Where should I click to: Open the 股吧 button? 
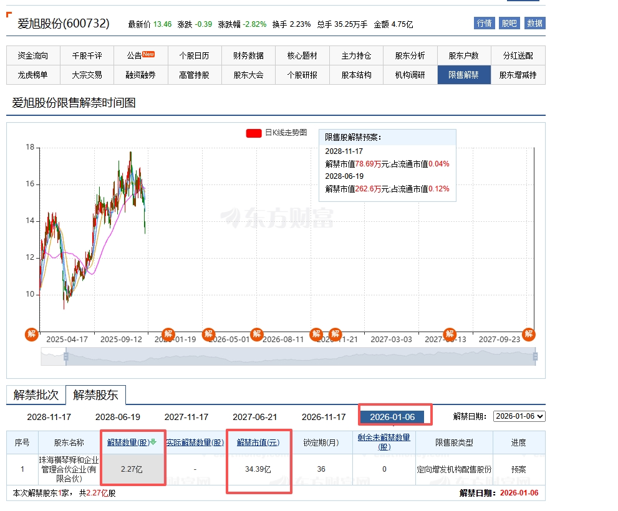click(x=509, y=23)
